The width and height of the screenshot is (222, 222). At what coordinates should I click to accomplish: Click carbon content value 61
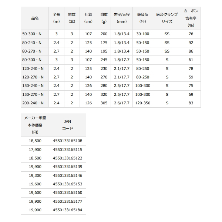[x=191, y=60]
